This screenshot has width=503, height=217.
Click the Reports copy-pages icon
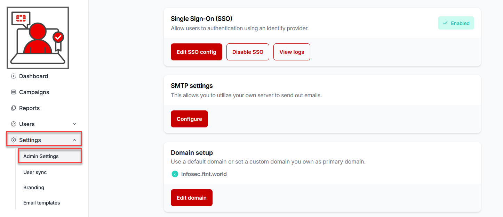tap(14, 108)
